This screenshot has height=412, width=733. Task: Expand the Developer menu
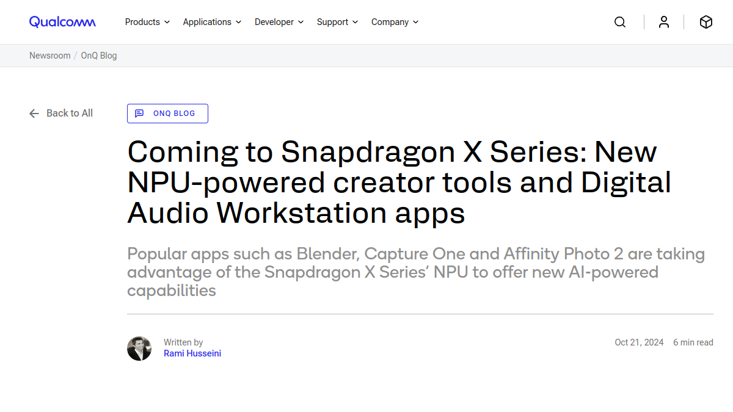click(279, 22)
